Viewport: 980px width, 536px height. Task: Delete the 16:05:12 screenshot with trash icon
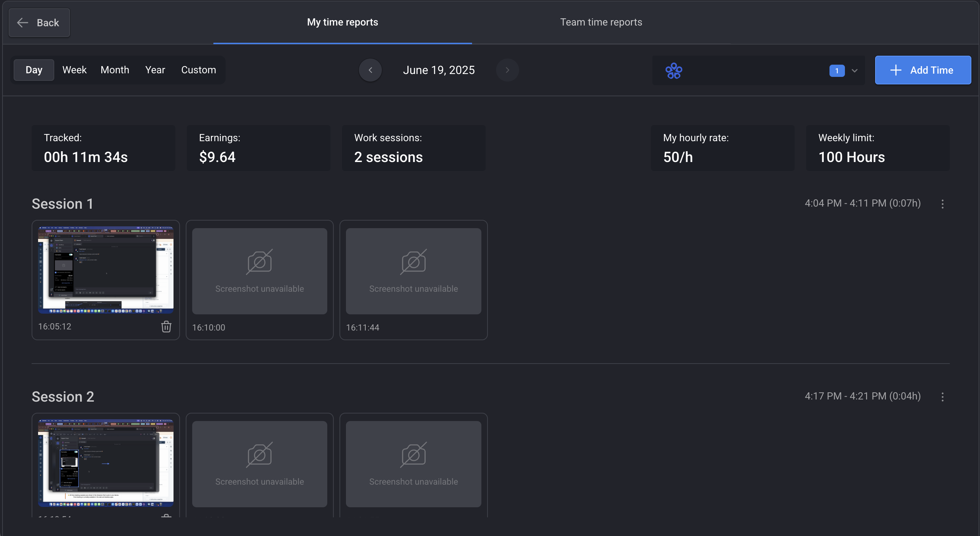(x=166, y=327)
